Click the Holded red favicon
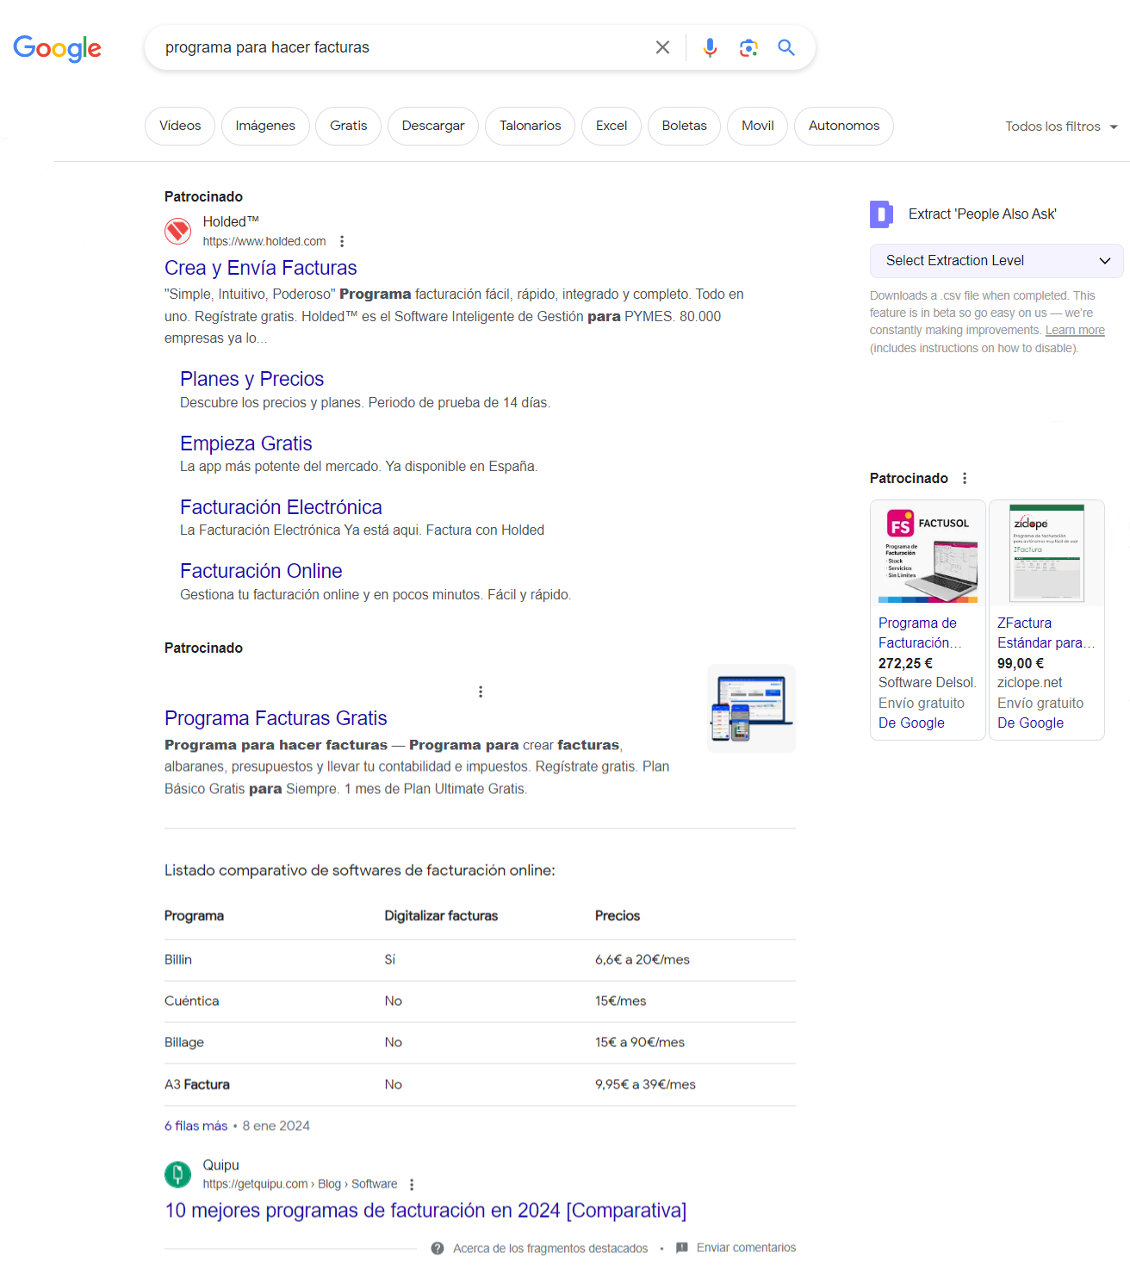 178,231
